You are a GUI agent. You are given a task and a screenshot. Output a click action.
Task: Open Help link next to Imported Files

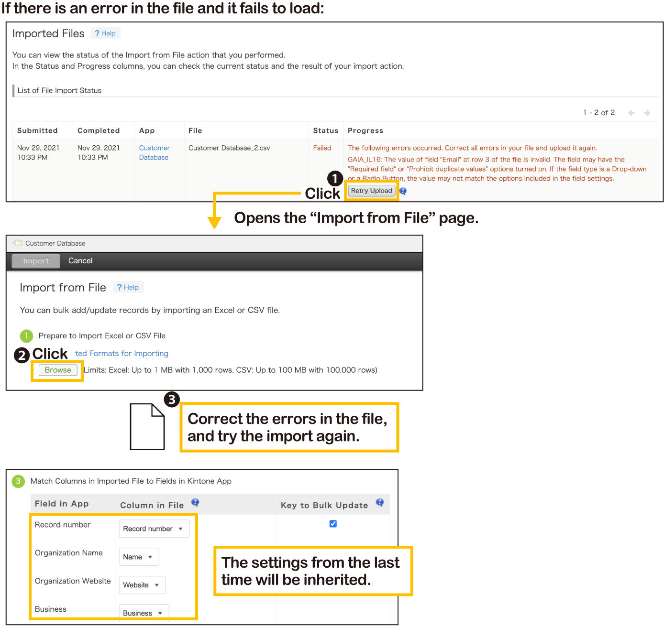point(105,33)
